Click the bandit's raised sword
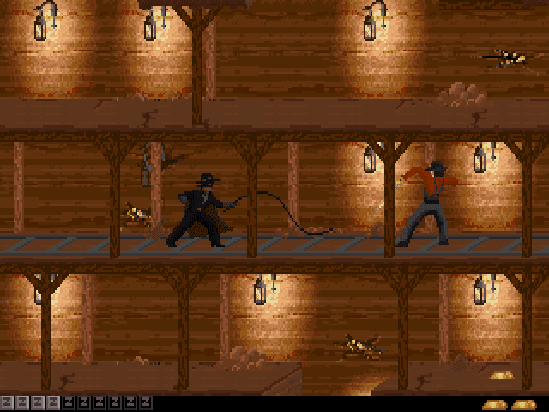This screenshot has width=549, height=412. tap(390, 195)
